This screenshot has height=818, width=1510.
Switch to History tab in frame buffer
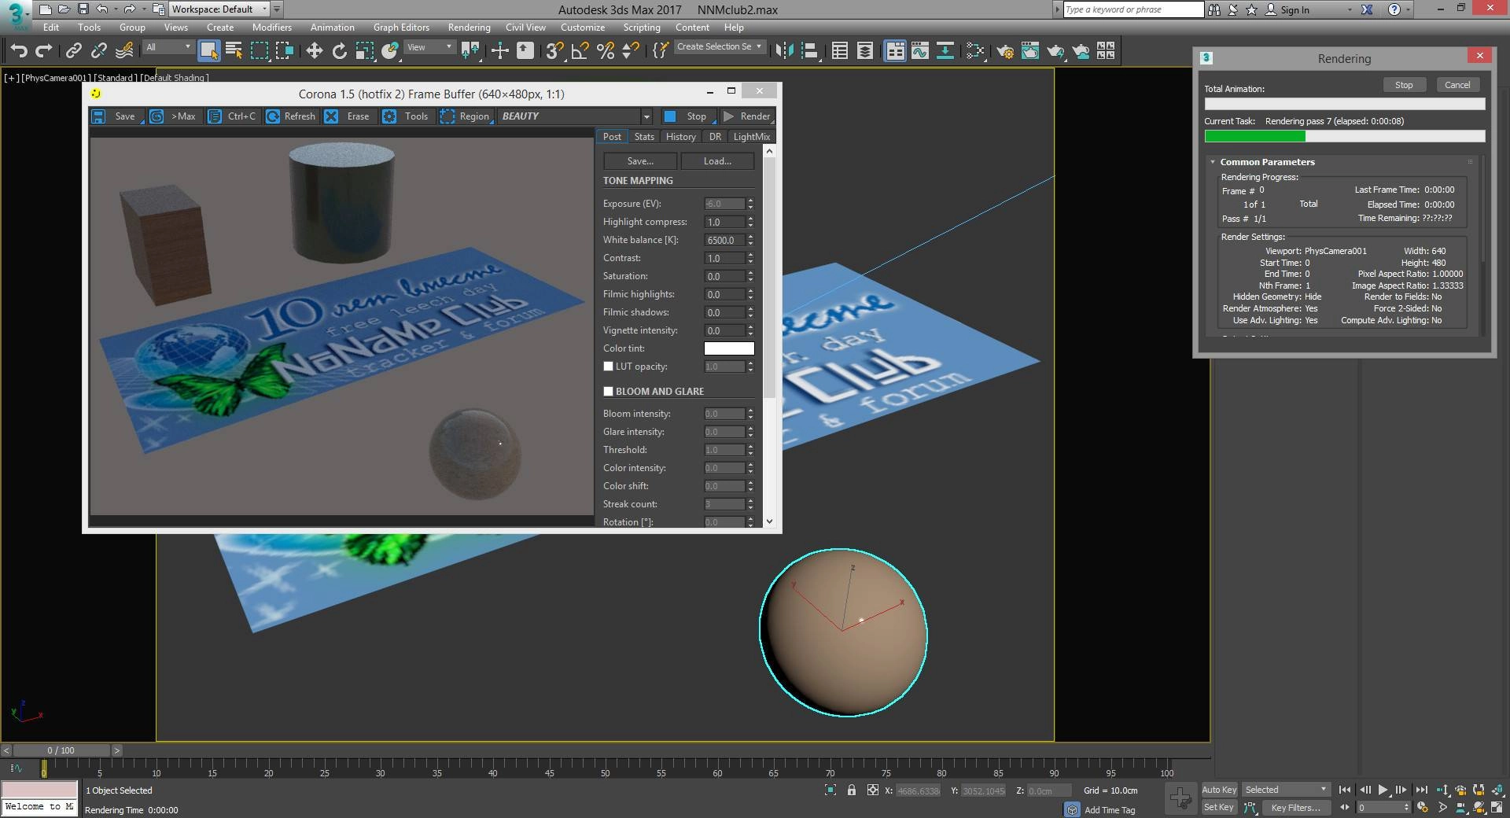click(680, 137)
